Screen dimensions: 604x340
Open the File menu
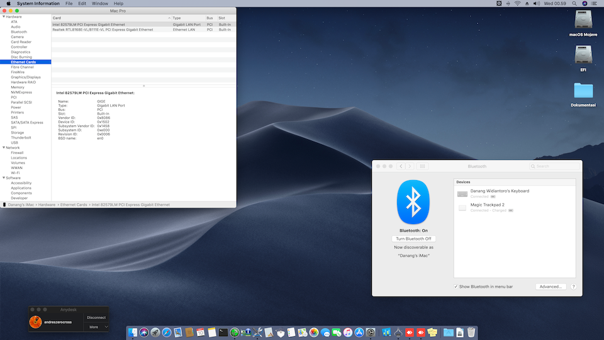68,4
